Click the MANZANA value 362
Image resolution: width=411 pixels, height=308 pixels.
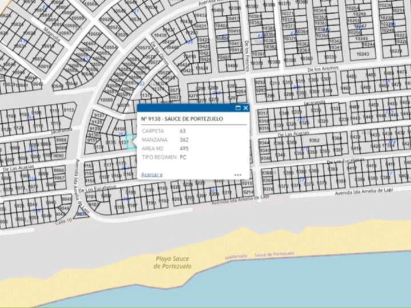184,140
